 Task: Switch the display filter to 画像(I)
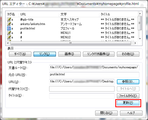coord(70,54)
